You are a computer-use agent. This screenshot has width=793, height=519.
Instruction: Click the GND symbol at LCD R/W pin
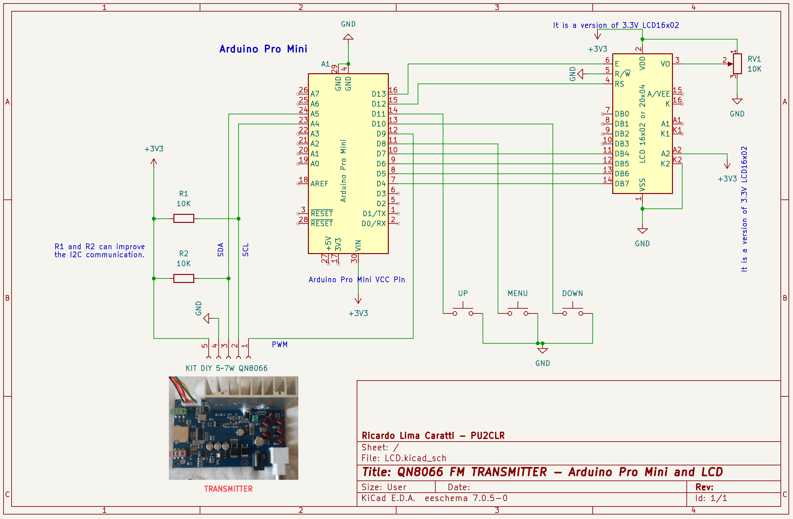[580, 74]
